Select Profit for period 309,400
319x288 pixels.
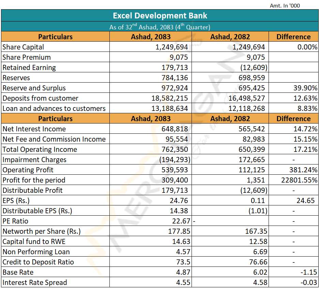175,180
